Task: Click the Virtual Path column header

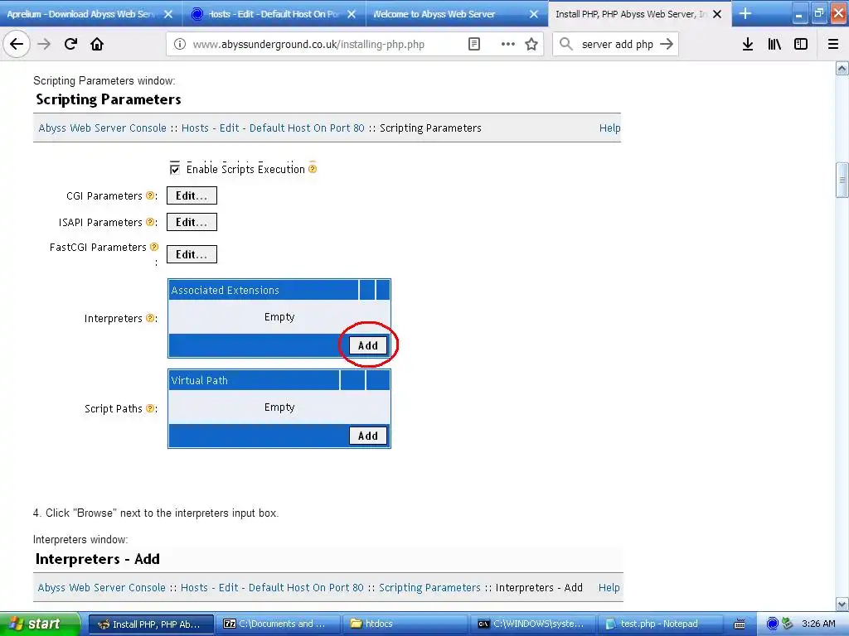Action: [x=254, y=380]
